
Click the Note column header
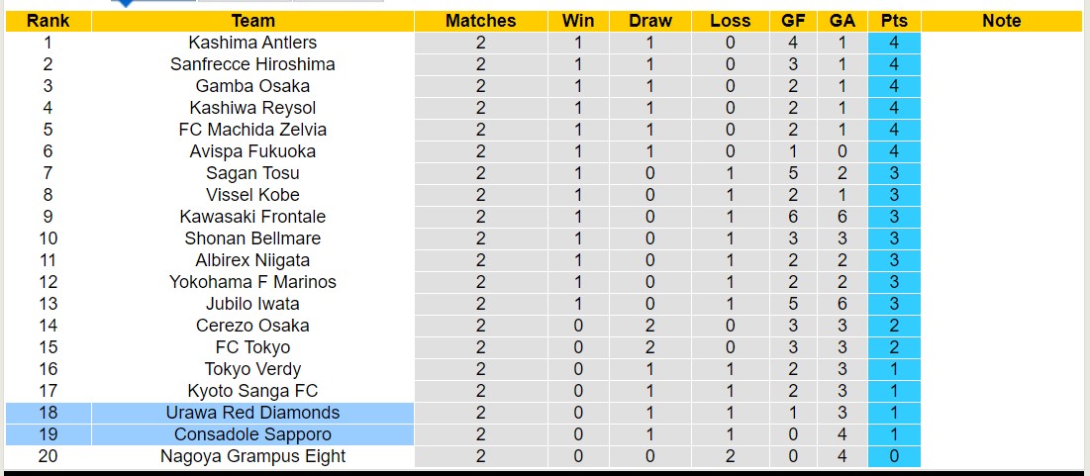coord(1002,21)
